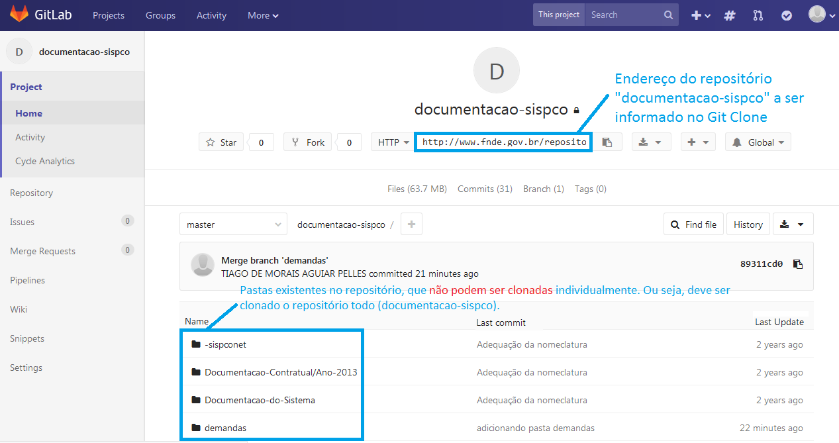Copy repository URL to clipboard
This screenshot has width=839, height=443.
coord(607,142)
